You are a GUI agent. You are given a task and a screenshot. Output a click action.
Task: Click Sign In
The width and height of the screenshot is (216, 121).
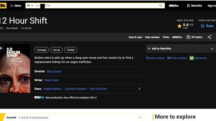[212, 6]
